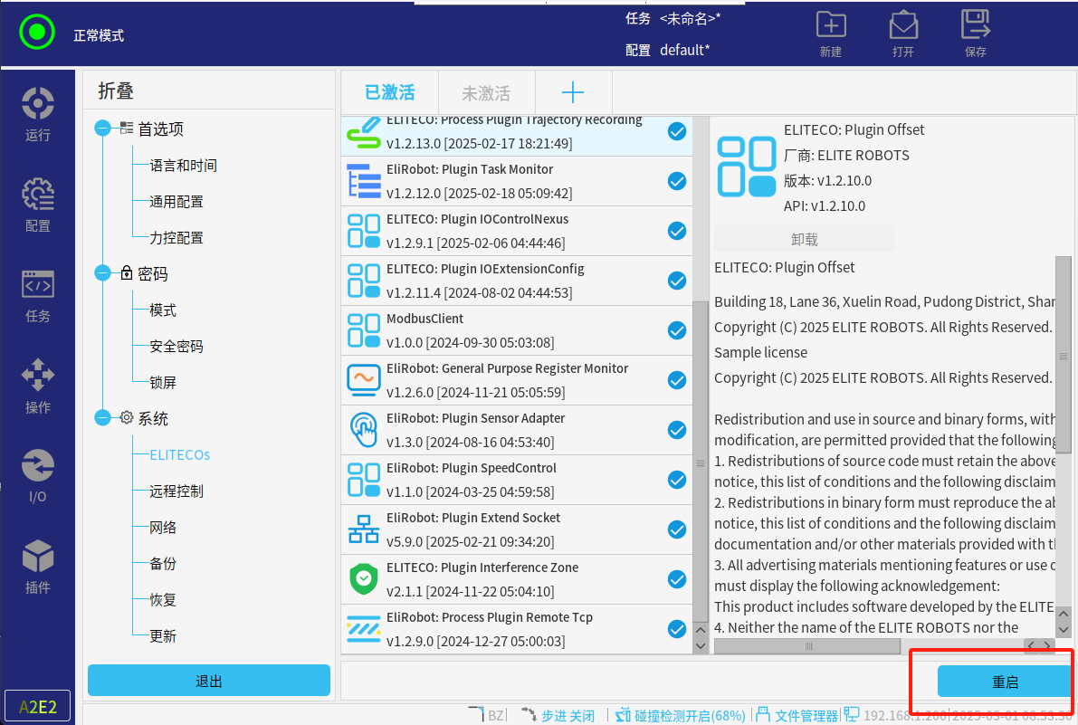Viewport: 1078px width, 725px height.
Task: Toggle checkmark for ModbusClient plugin
Action: click(x=676, y=330)
